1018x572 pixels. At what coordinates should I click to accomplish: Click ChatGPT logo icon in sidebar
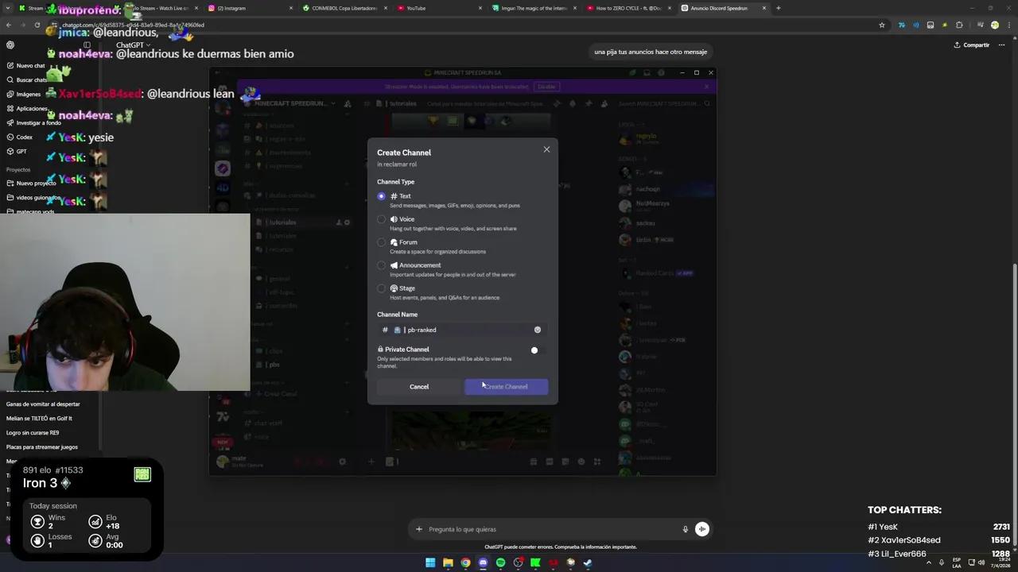coord(10,45)
